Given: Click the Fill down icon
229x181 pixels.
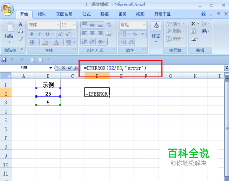Looking at the screenshot, I should (193, 32).
